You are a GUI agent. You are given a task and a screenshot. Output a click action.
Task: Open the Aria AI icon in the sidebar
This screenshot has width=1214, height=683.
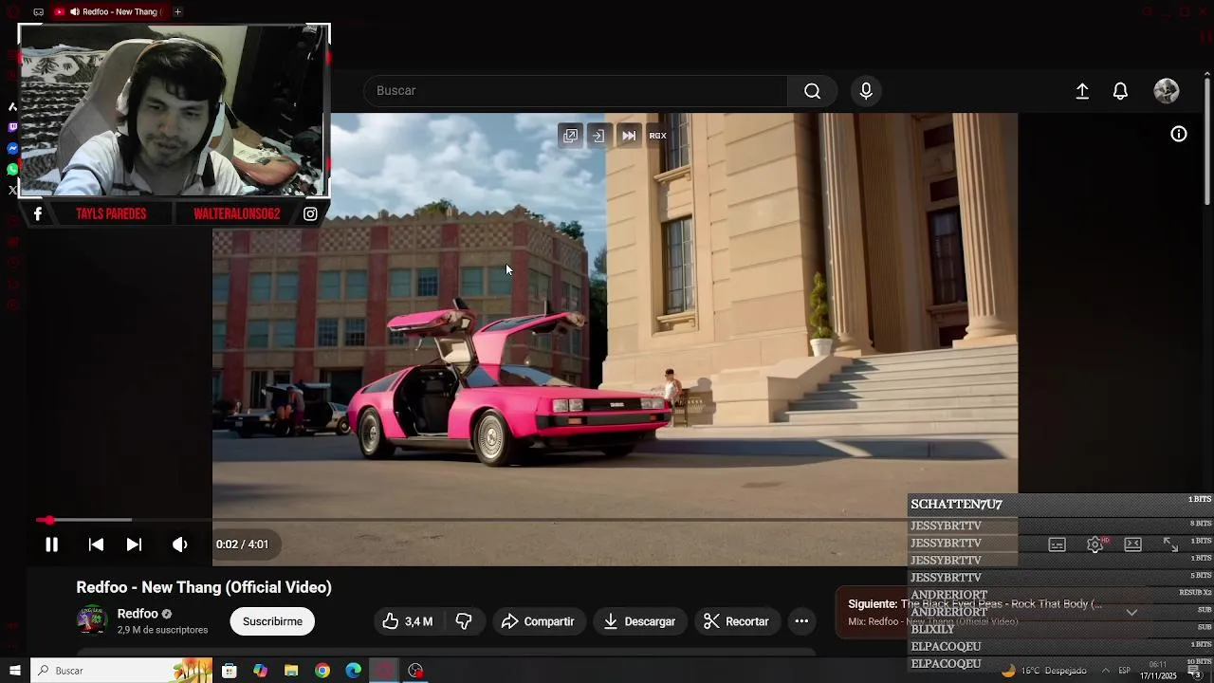click(x=12, y=106)
